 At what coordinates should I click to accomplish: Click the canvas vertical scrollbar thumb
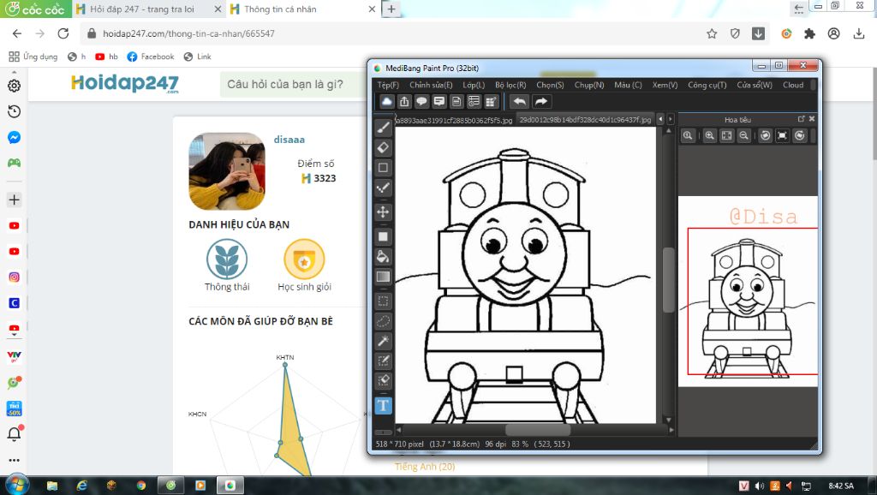pyautogui.click(x=668, y=280)
